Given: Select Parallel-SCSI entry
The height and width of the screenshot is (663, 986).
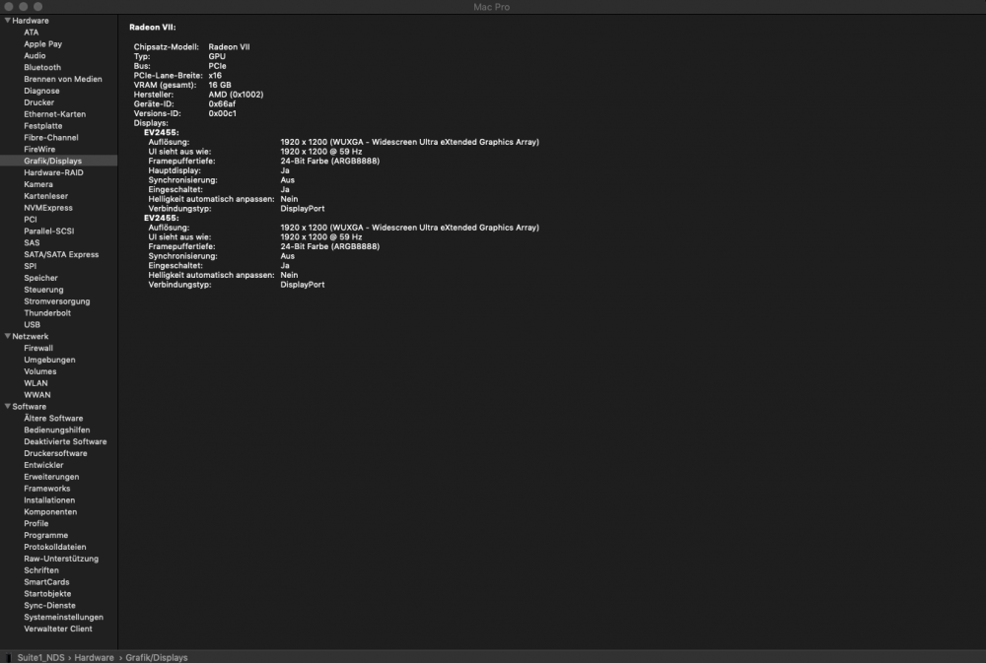Looking at the screenshot, I should click(49, 232).
